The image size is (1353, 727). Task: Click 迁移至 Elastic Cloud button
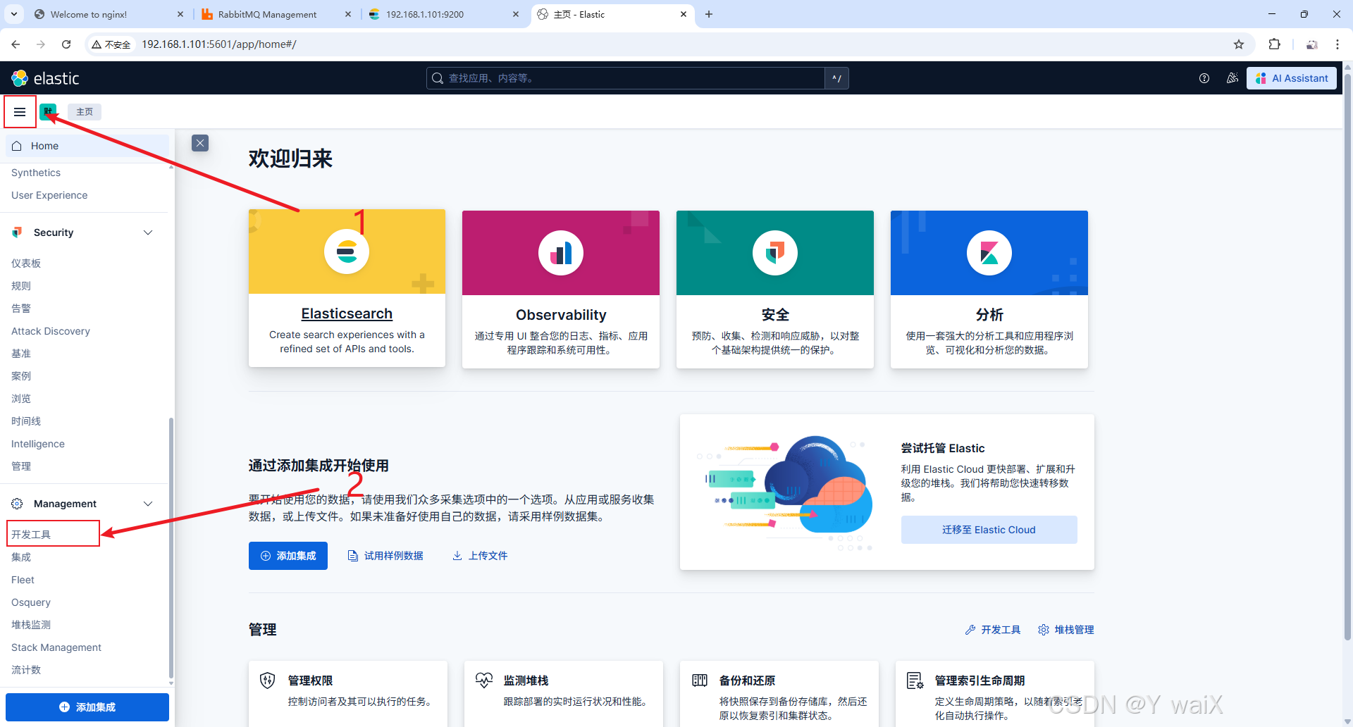(x=989, y=530)
